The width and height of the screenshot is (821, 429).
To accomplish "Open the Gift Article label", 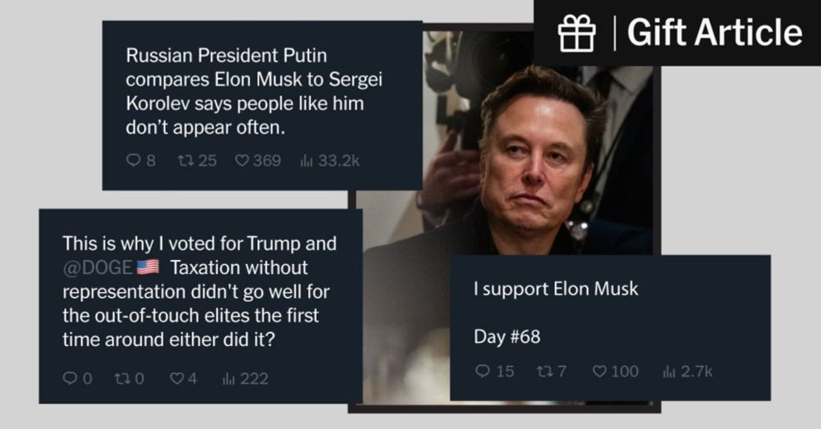I will point(715,33).
